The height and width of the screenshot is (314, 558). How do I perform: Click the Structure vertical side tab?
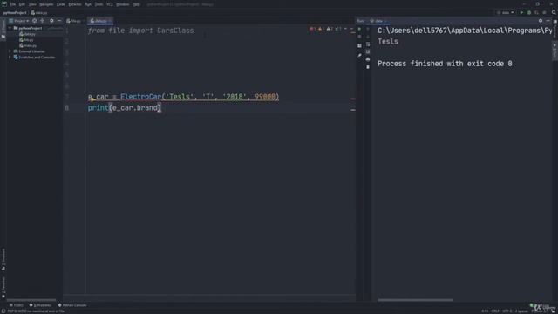[3, 259]
